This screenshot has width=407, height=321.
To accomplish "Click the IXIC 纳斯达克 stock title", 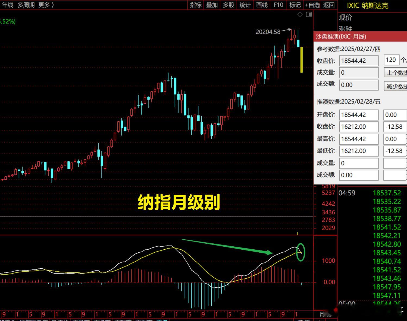I will click(367, 5).
